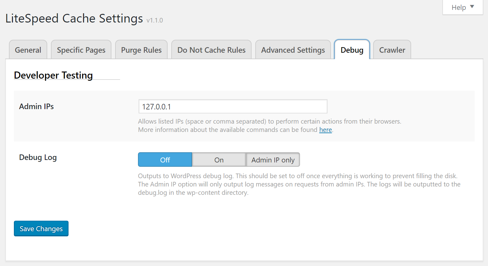Open the Purge Rules tab
The width and height of the screenshot is (488, 266).
(141, 50)
